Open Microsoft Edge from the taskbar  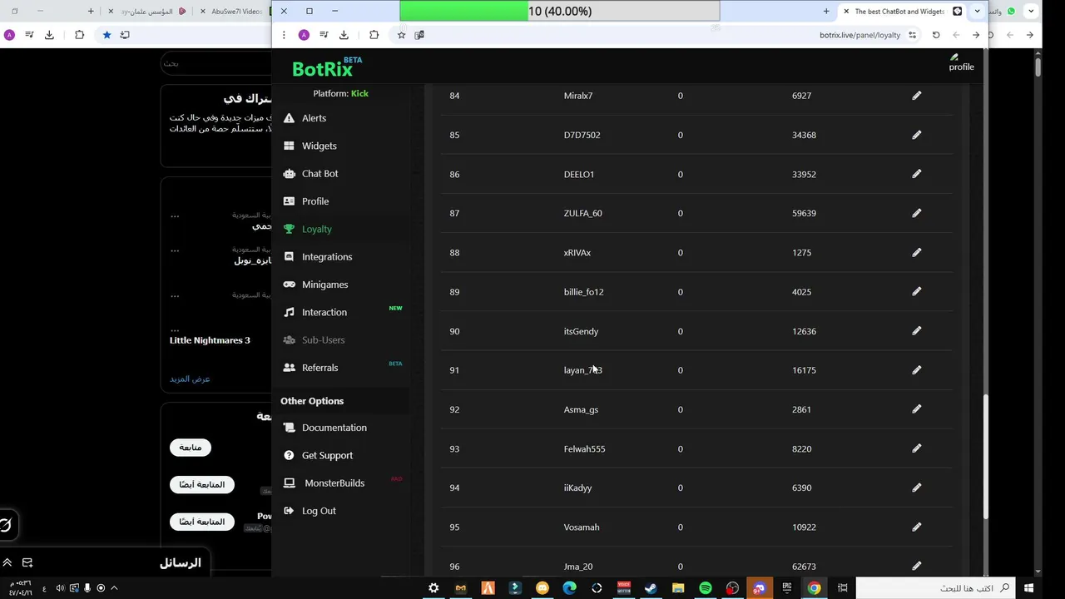click(569, 588)
